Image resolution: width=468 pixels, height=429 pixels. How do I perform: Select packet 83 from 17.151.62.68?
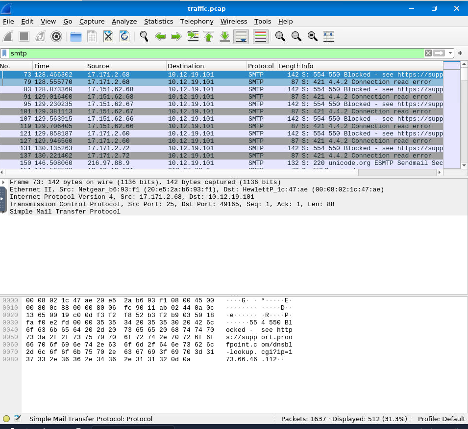222,89
